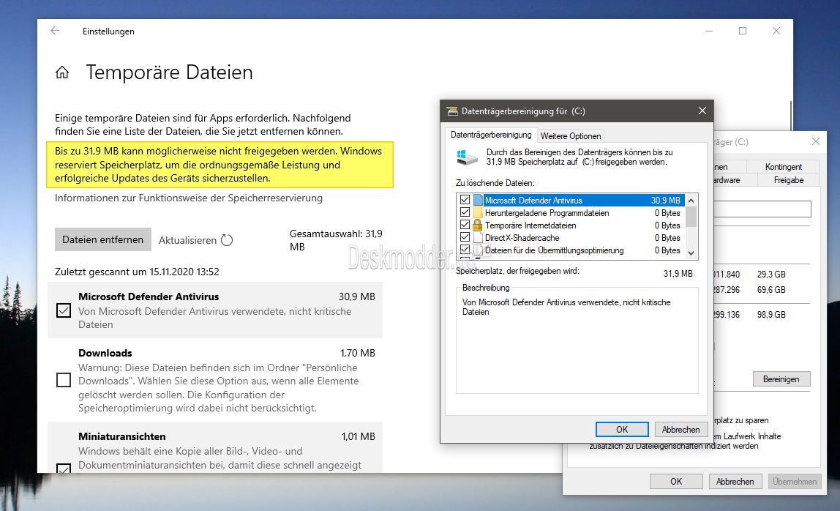This screenshot has width=840, height=511.
Task: Click the file list scrollbar thumb
Action: click(691, 217)
